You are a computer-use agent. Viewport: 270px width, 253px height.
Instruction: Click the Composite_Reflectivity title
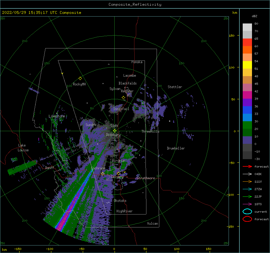tap(135, 5)
